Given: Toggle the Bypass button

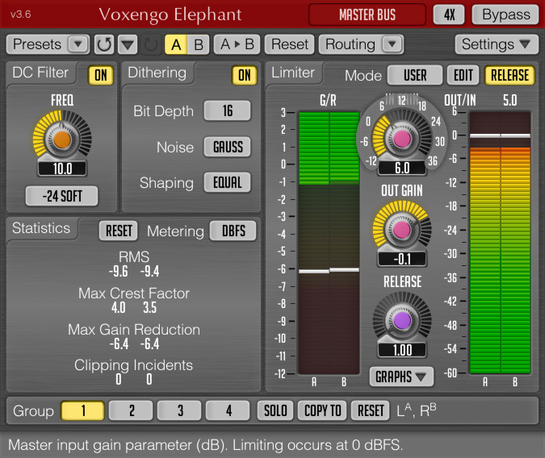Looking at the screenshot, I should 505,15.
